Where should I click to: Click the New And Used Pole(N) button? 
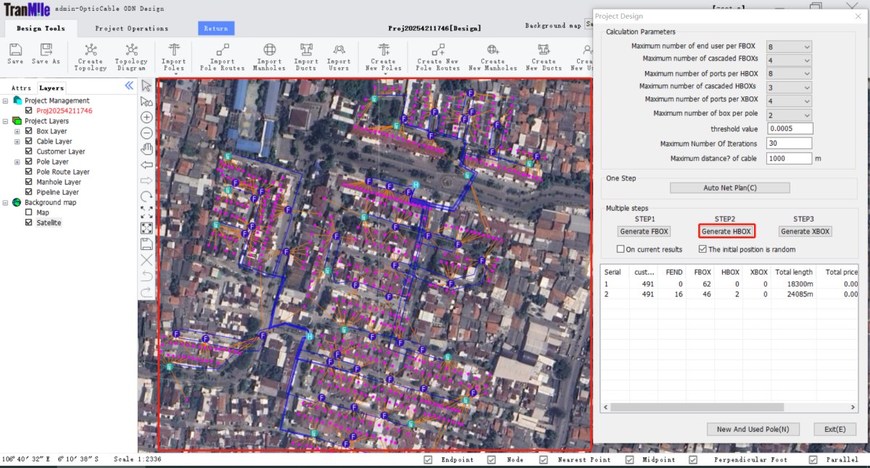(753, 429)
